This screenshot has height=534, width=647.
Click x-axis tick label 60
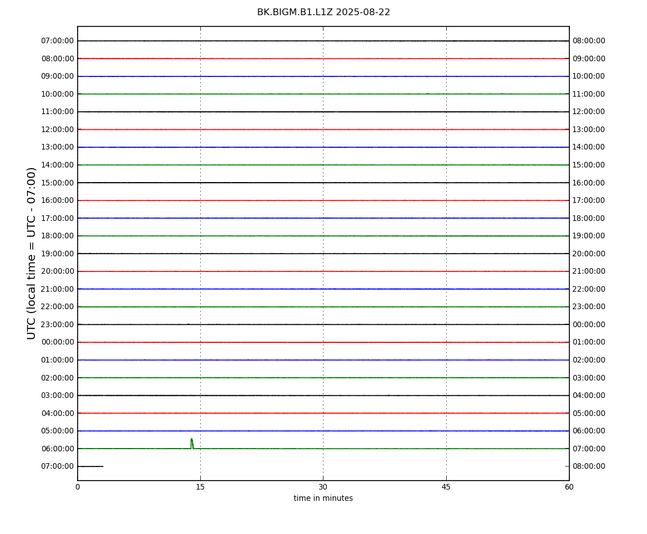(x=569, y=487)
